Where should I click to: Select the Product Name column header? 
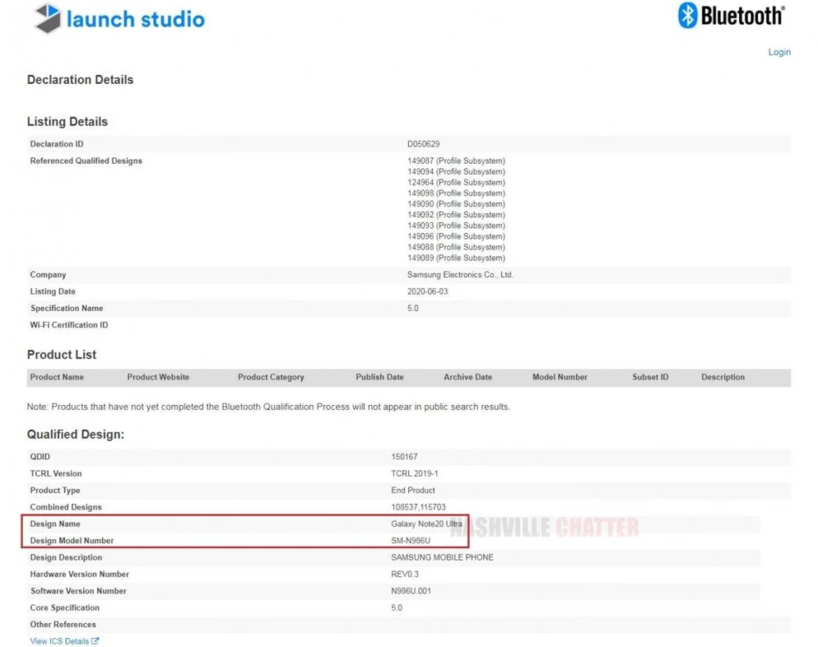[56, 376]
